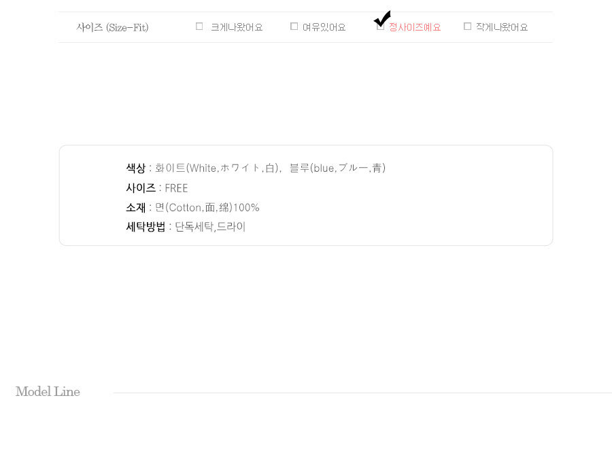Click the bold 소재 label

pyautogui.click(x=135, y=207)
